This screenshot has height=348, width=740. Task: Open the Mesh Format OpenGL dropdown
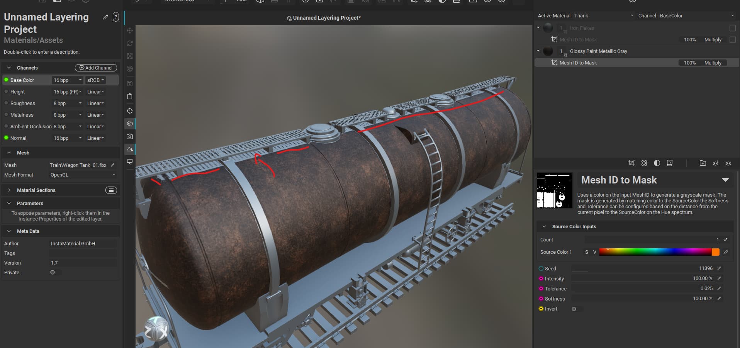[83, 175]
